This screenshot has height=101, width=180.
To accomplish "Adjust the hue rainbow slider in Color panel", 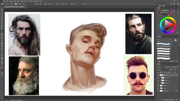I will [168, 10].
